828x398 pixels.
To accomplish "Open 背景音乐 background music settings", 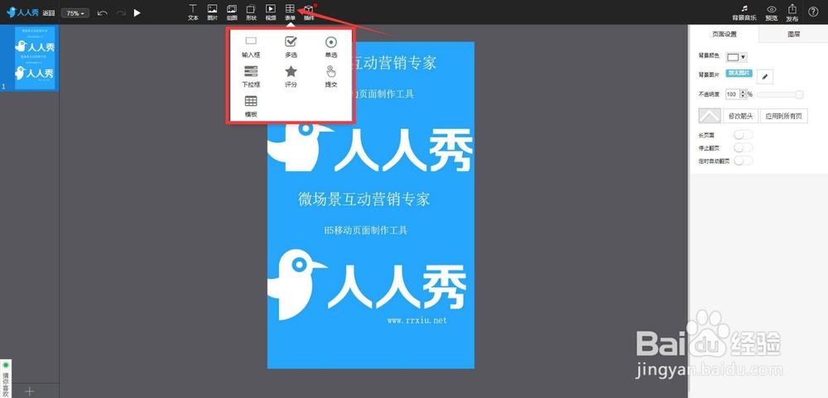I will tap(744, 12).
